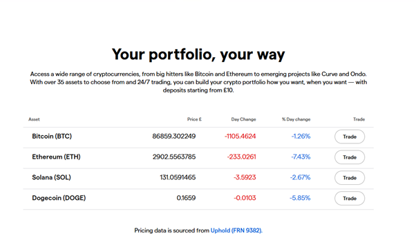Click the Price £ column header
The image size is (416, 249).
194,119
